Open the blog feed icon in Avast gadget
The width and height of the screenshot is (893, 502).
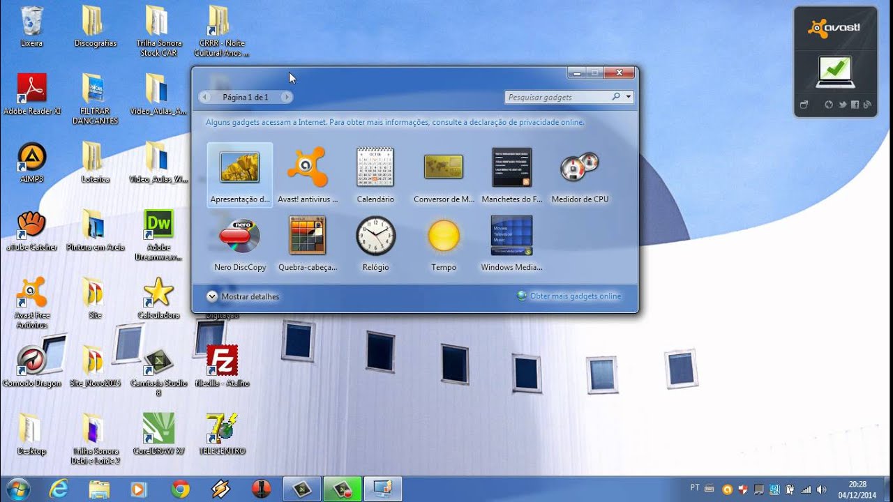(867, 105)
